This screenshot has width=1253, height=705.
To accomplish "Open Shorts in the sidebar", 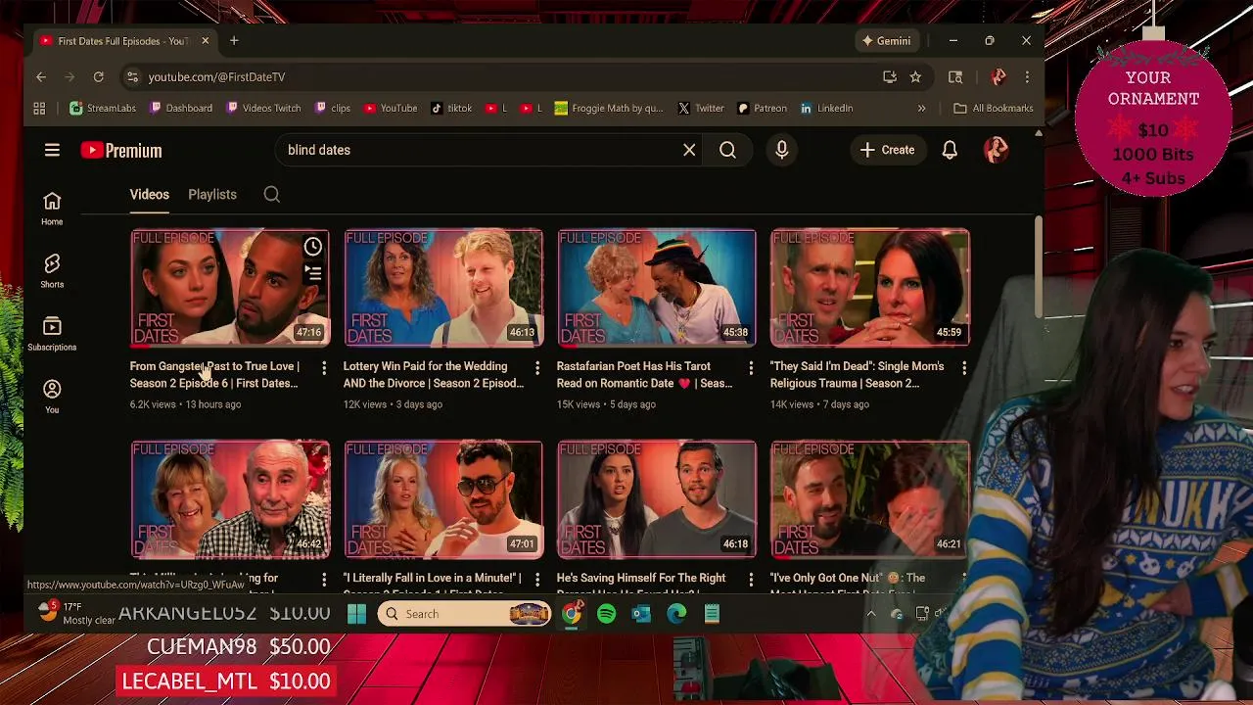I will pos(52,271).
